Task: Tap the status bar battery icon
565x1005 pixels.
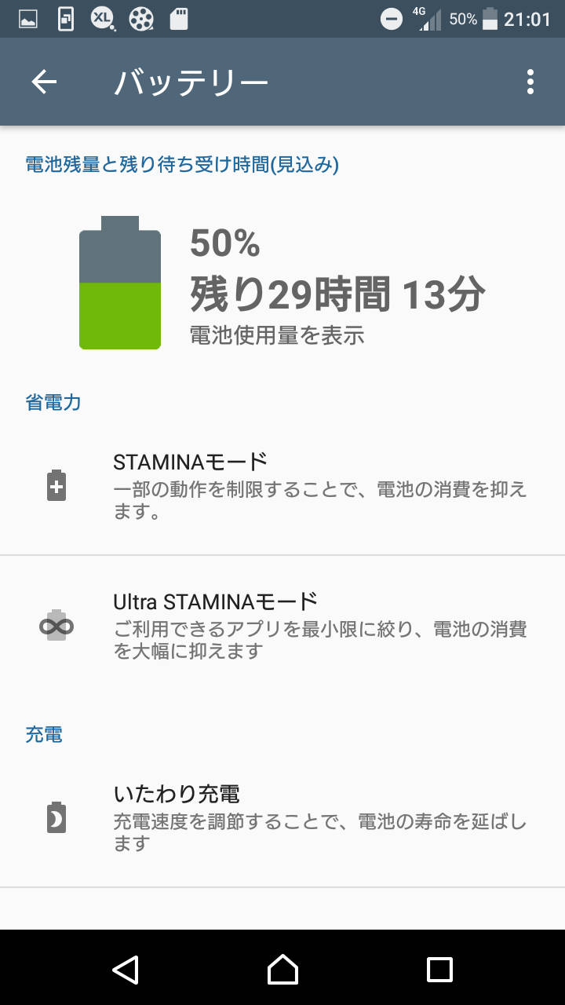Action: click(x=490, y=19)
